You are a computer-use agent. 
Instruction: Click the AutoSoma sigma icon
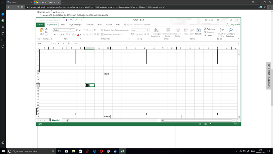coord(205,29)
